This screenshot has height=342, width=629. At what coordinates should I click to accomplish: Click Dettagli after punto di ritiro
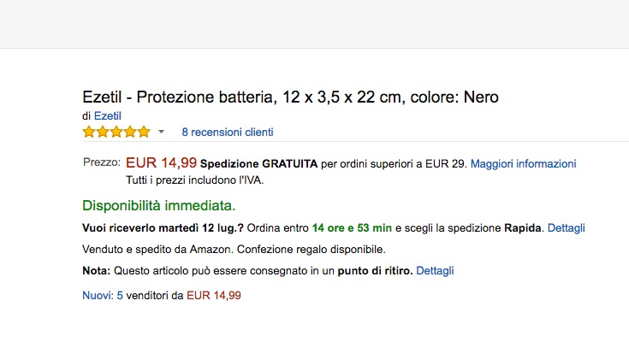pos(435,271)
